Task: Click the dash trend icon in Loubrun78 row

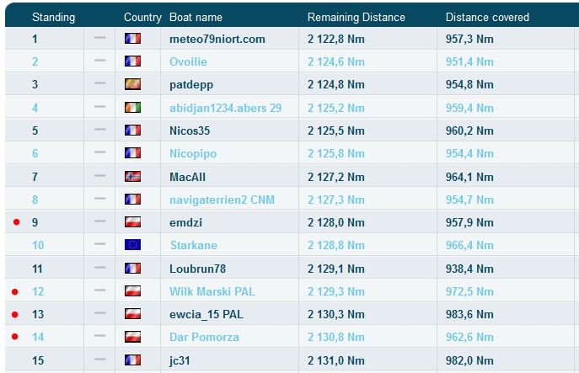Action: point(100,268)
